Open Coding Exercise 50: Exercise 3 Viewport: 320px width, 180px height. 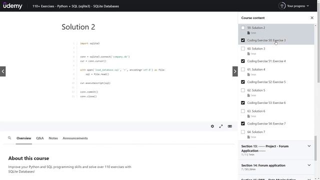tap(266, 40)
